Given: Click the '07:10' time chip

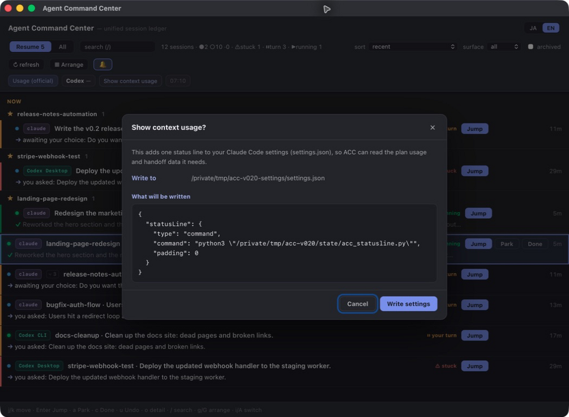Looking at the screenshot, I should 178,80.
